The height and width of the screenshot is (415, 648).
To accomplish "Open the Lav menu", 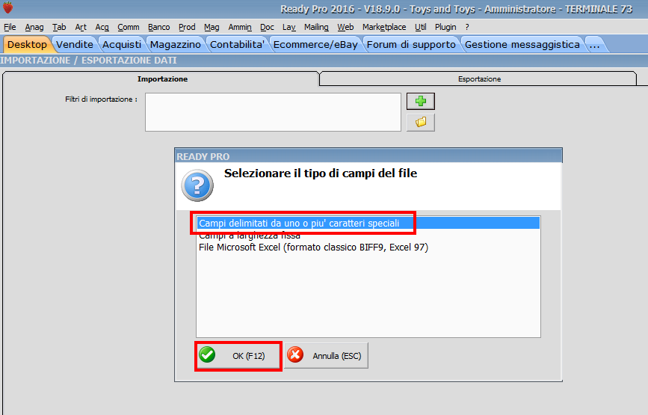I will coord(289,27).
